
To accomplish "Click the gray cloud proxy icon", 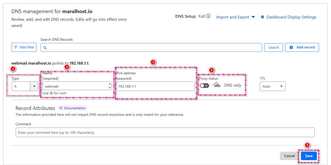I will (x=217, y=85).
